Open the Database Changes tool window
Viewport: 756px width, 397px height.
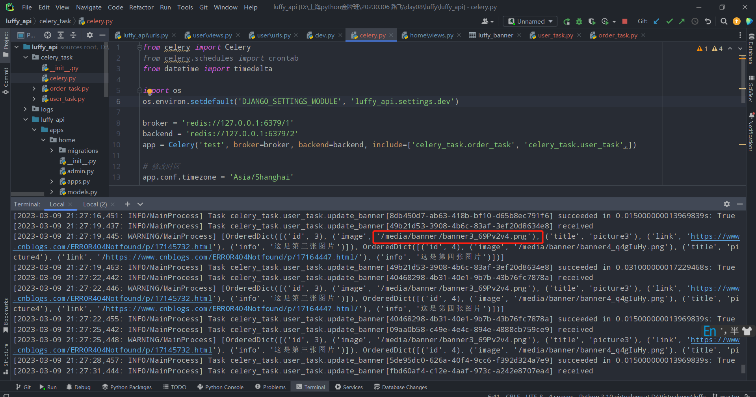[400, 387]
